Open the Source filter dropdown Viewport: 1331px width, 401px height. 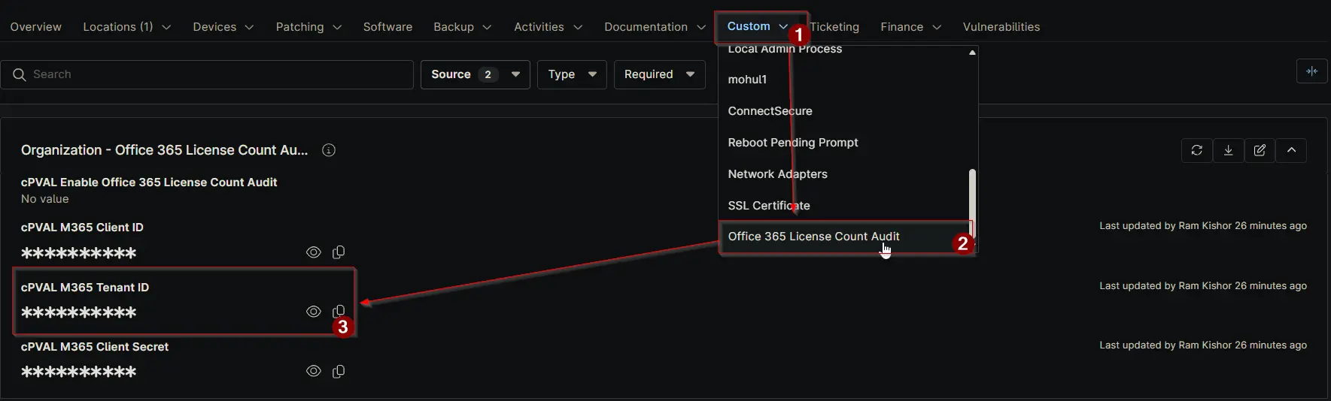(x=475, y=74)
